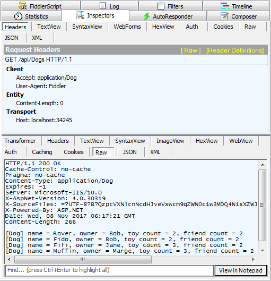Open the response JSON tab
The width and height of the screenshot is (271, 281).
coord(130,152)
